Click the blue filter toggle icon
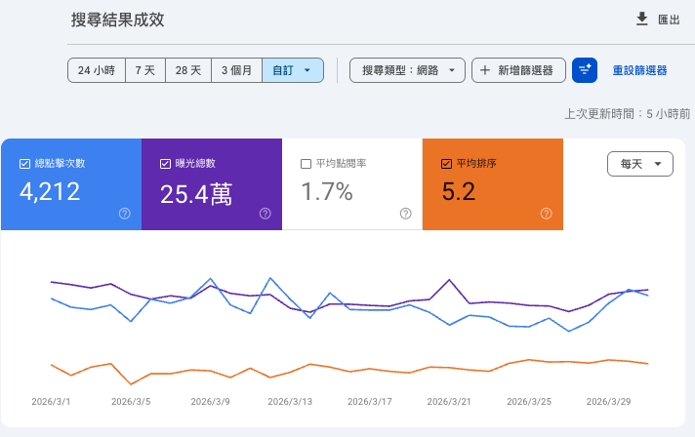Viewport: 695px width, 437px height. pos(585,70)
